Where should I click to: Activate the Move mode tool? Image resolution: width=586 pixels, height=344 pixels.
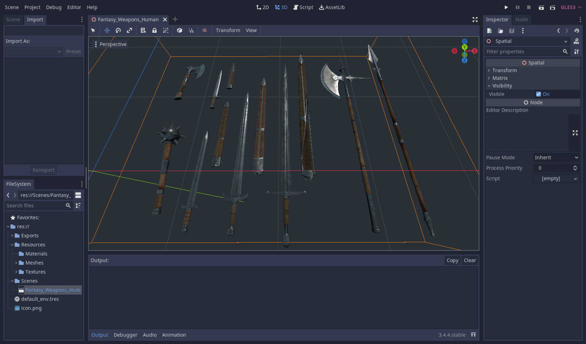click(107, 30)
